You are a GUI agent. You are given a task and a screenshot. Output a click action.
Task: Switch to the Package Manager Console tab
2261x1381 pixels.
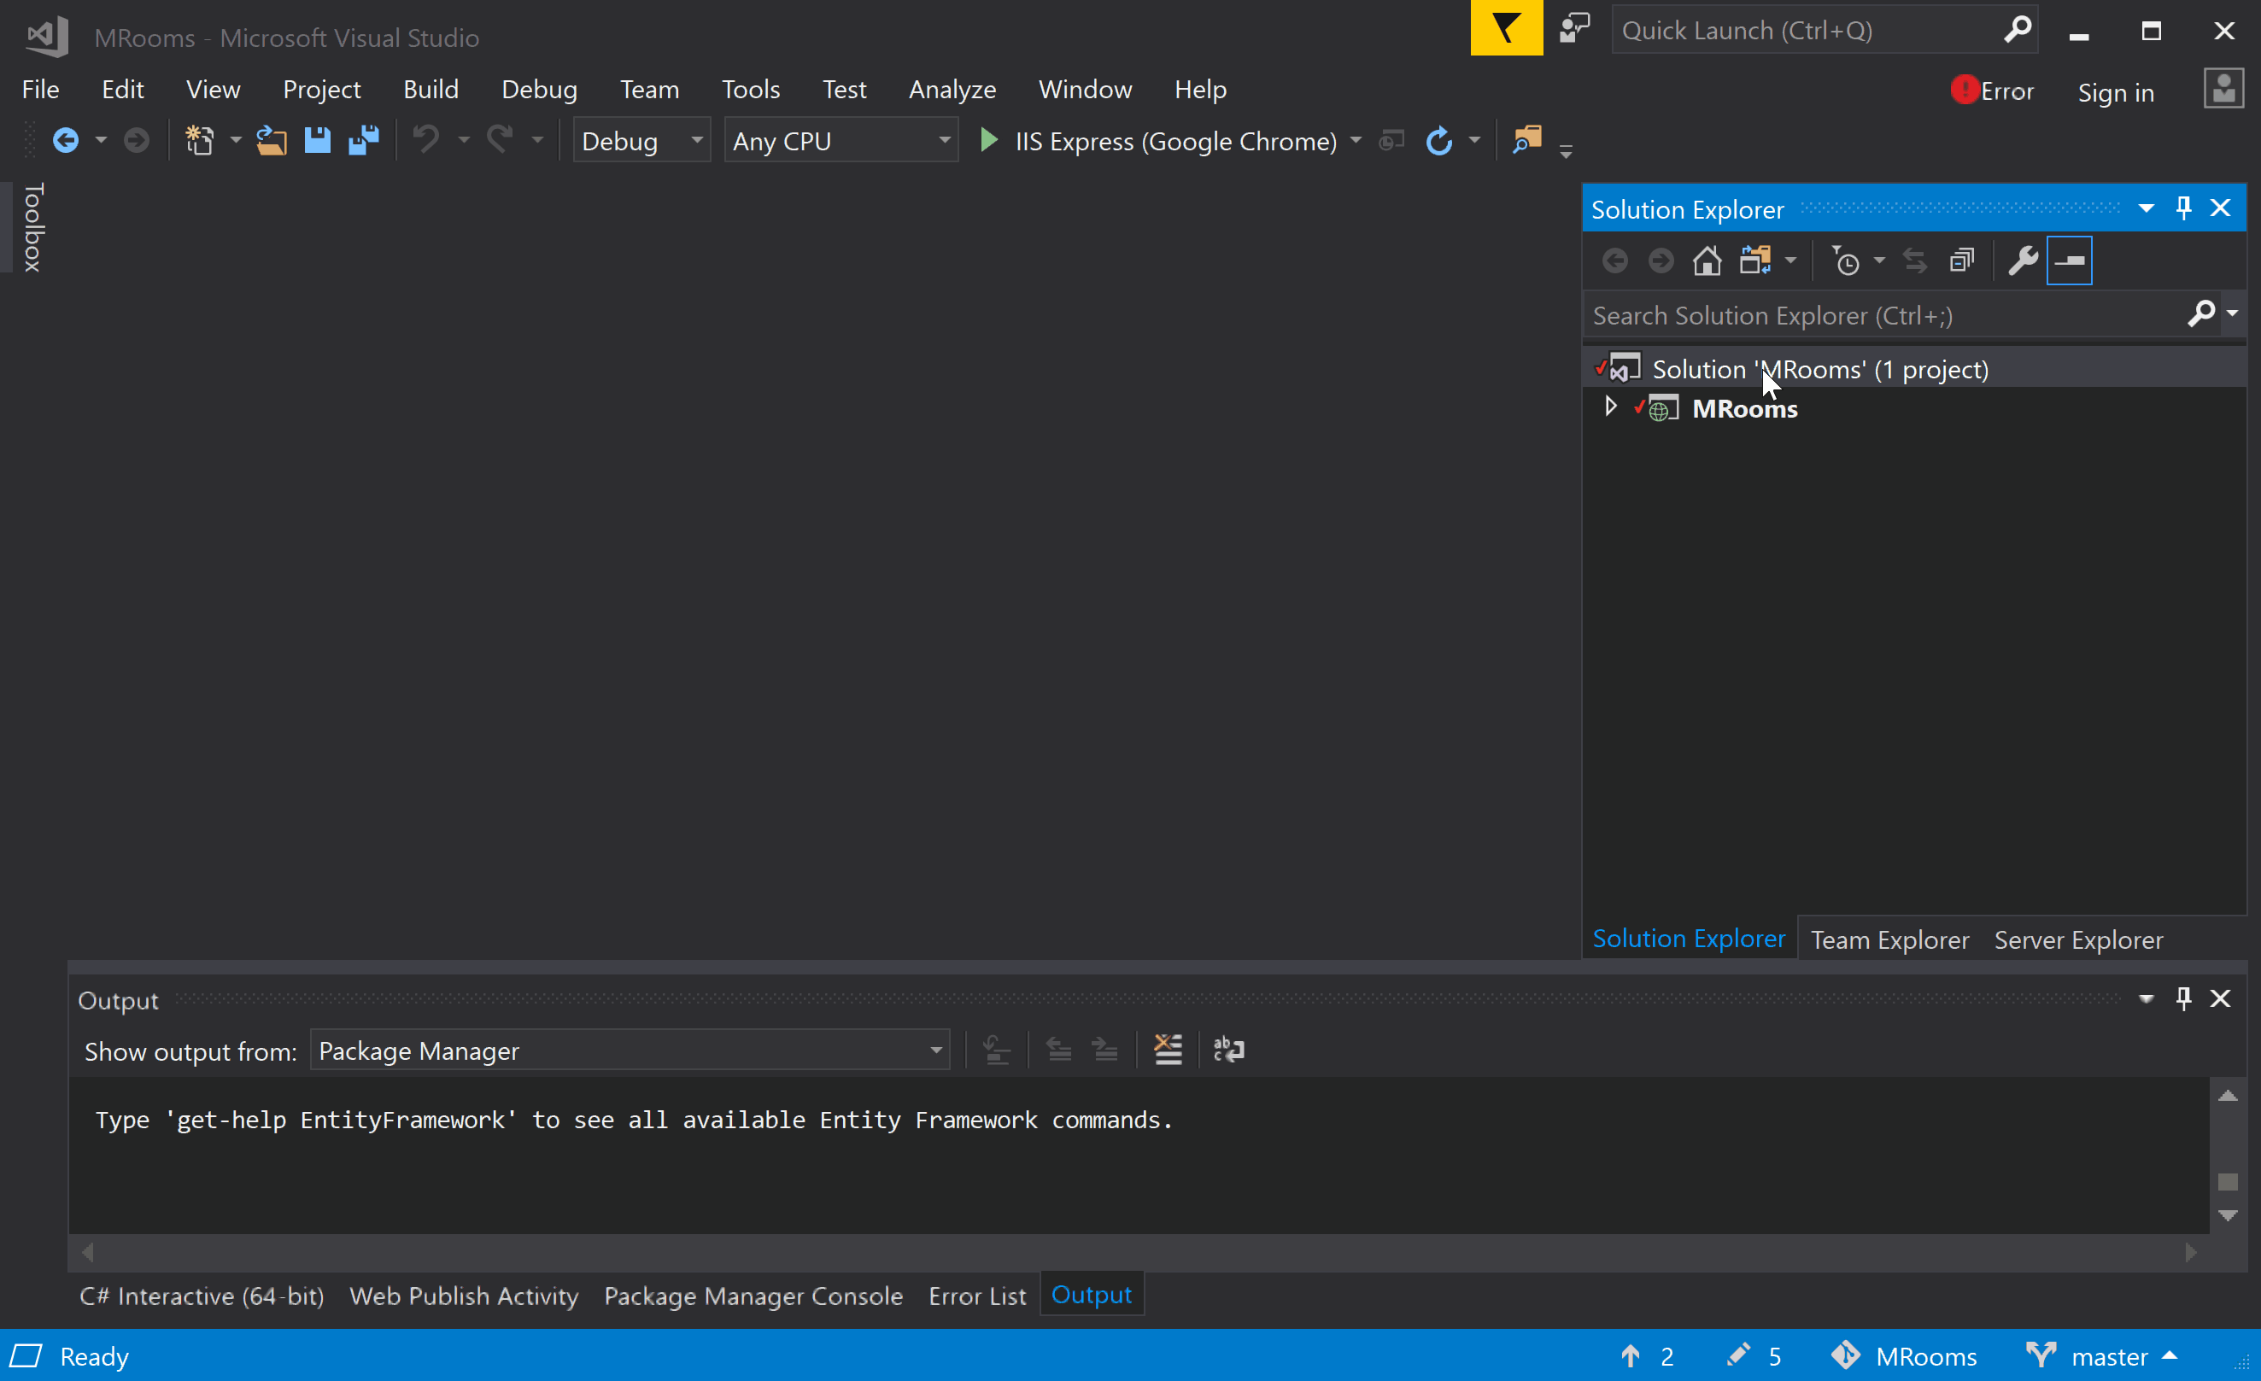753,1296
